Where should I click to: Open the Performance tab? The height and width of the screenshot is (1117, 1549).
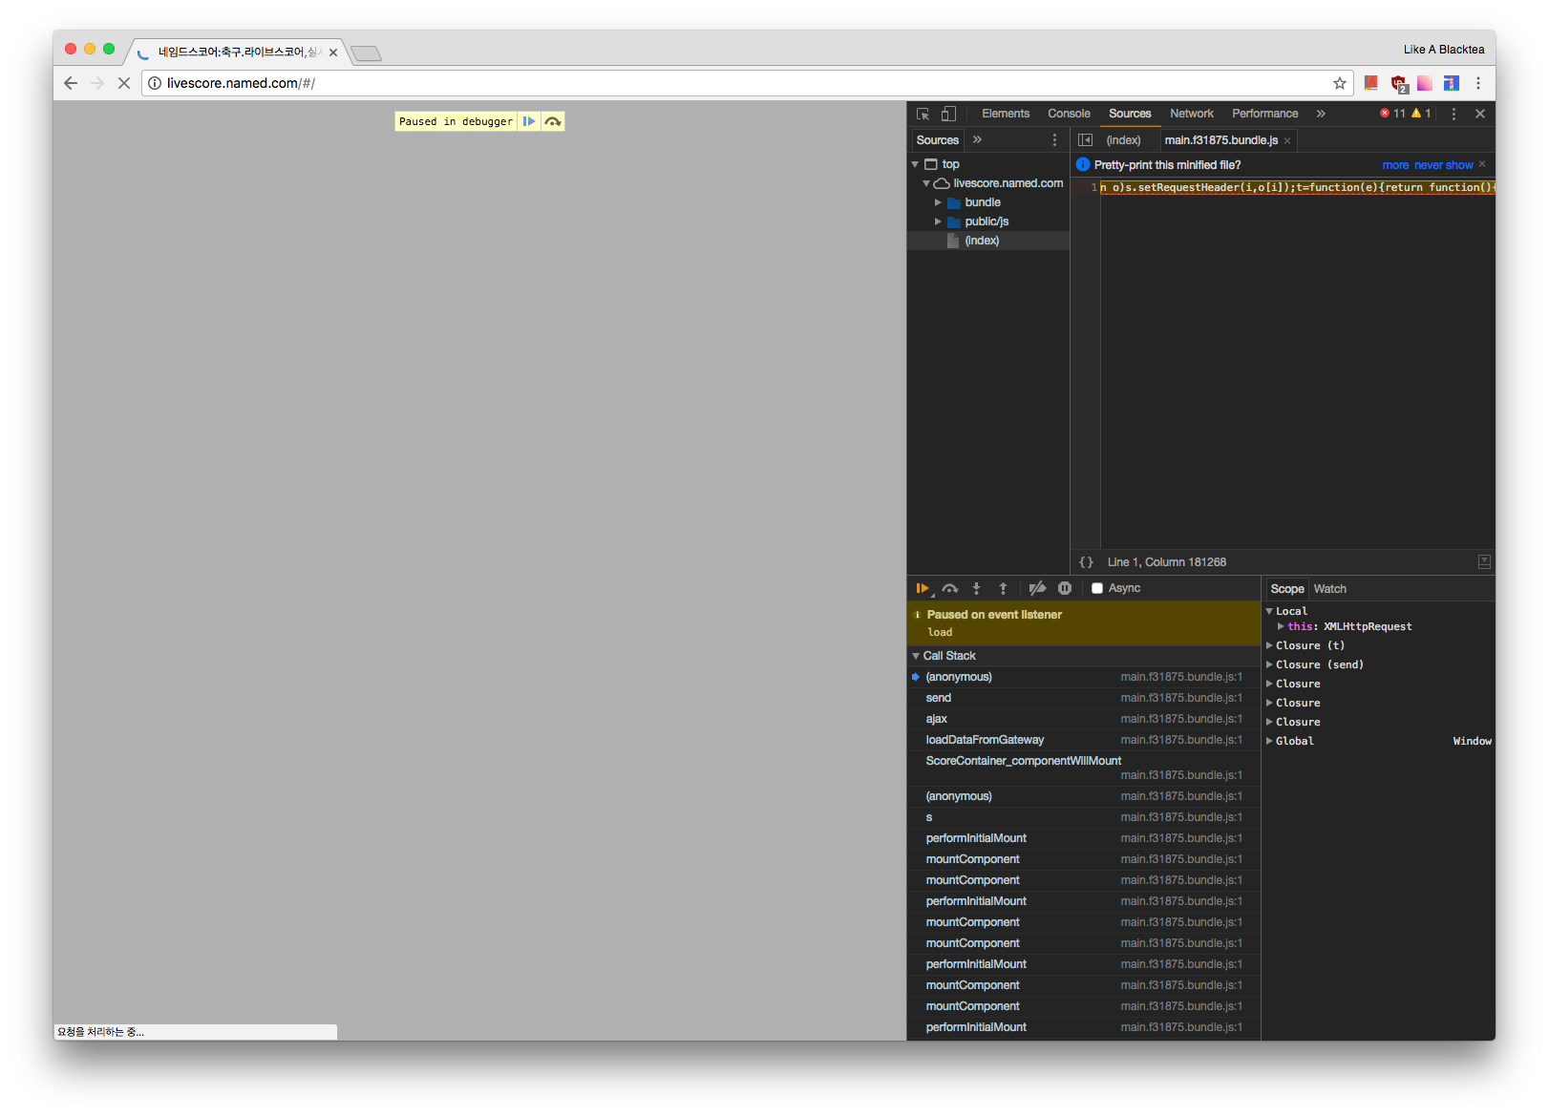tap(1264, 114)
